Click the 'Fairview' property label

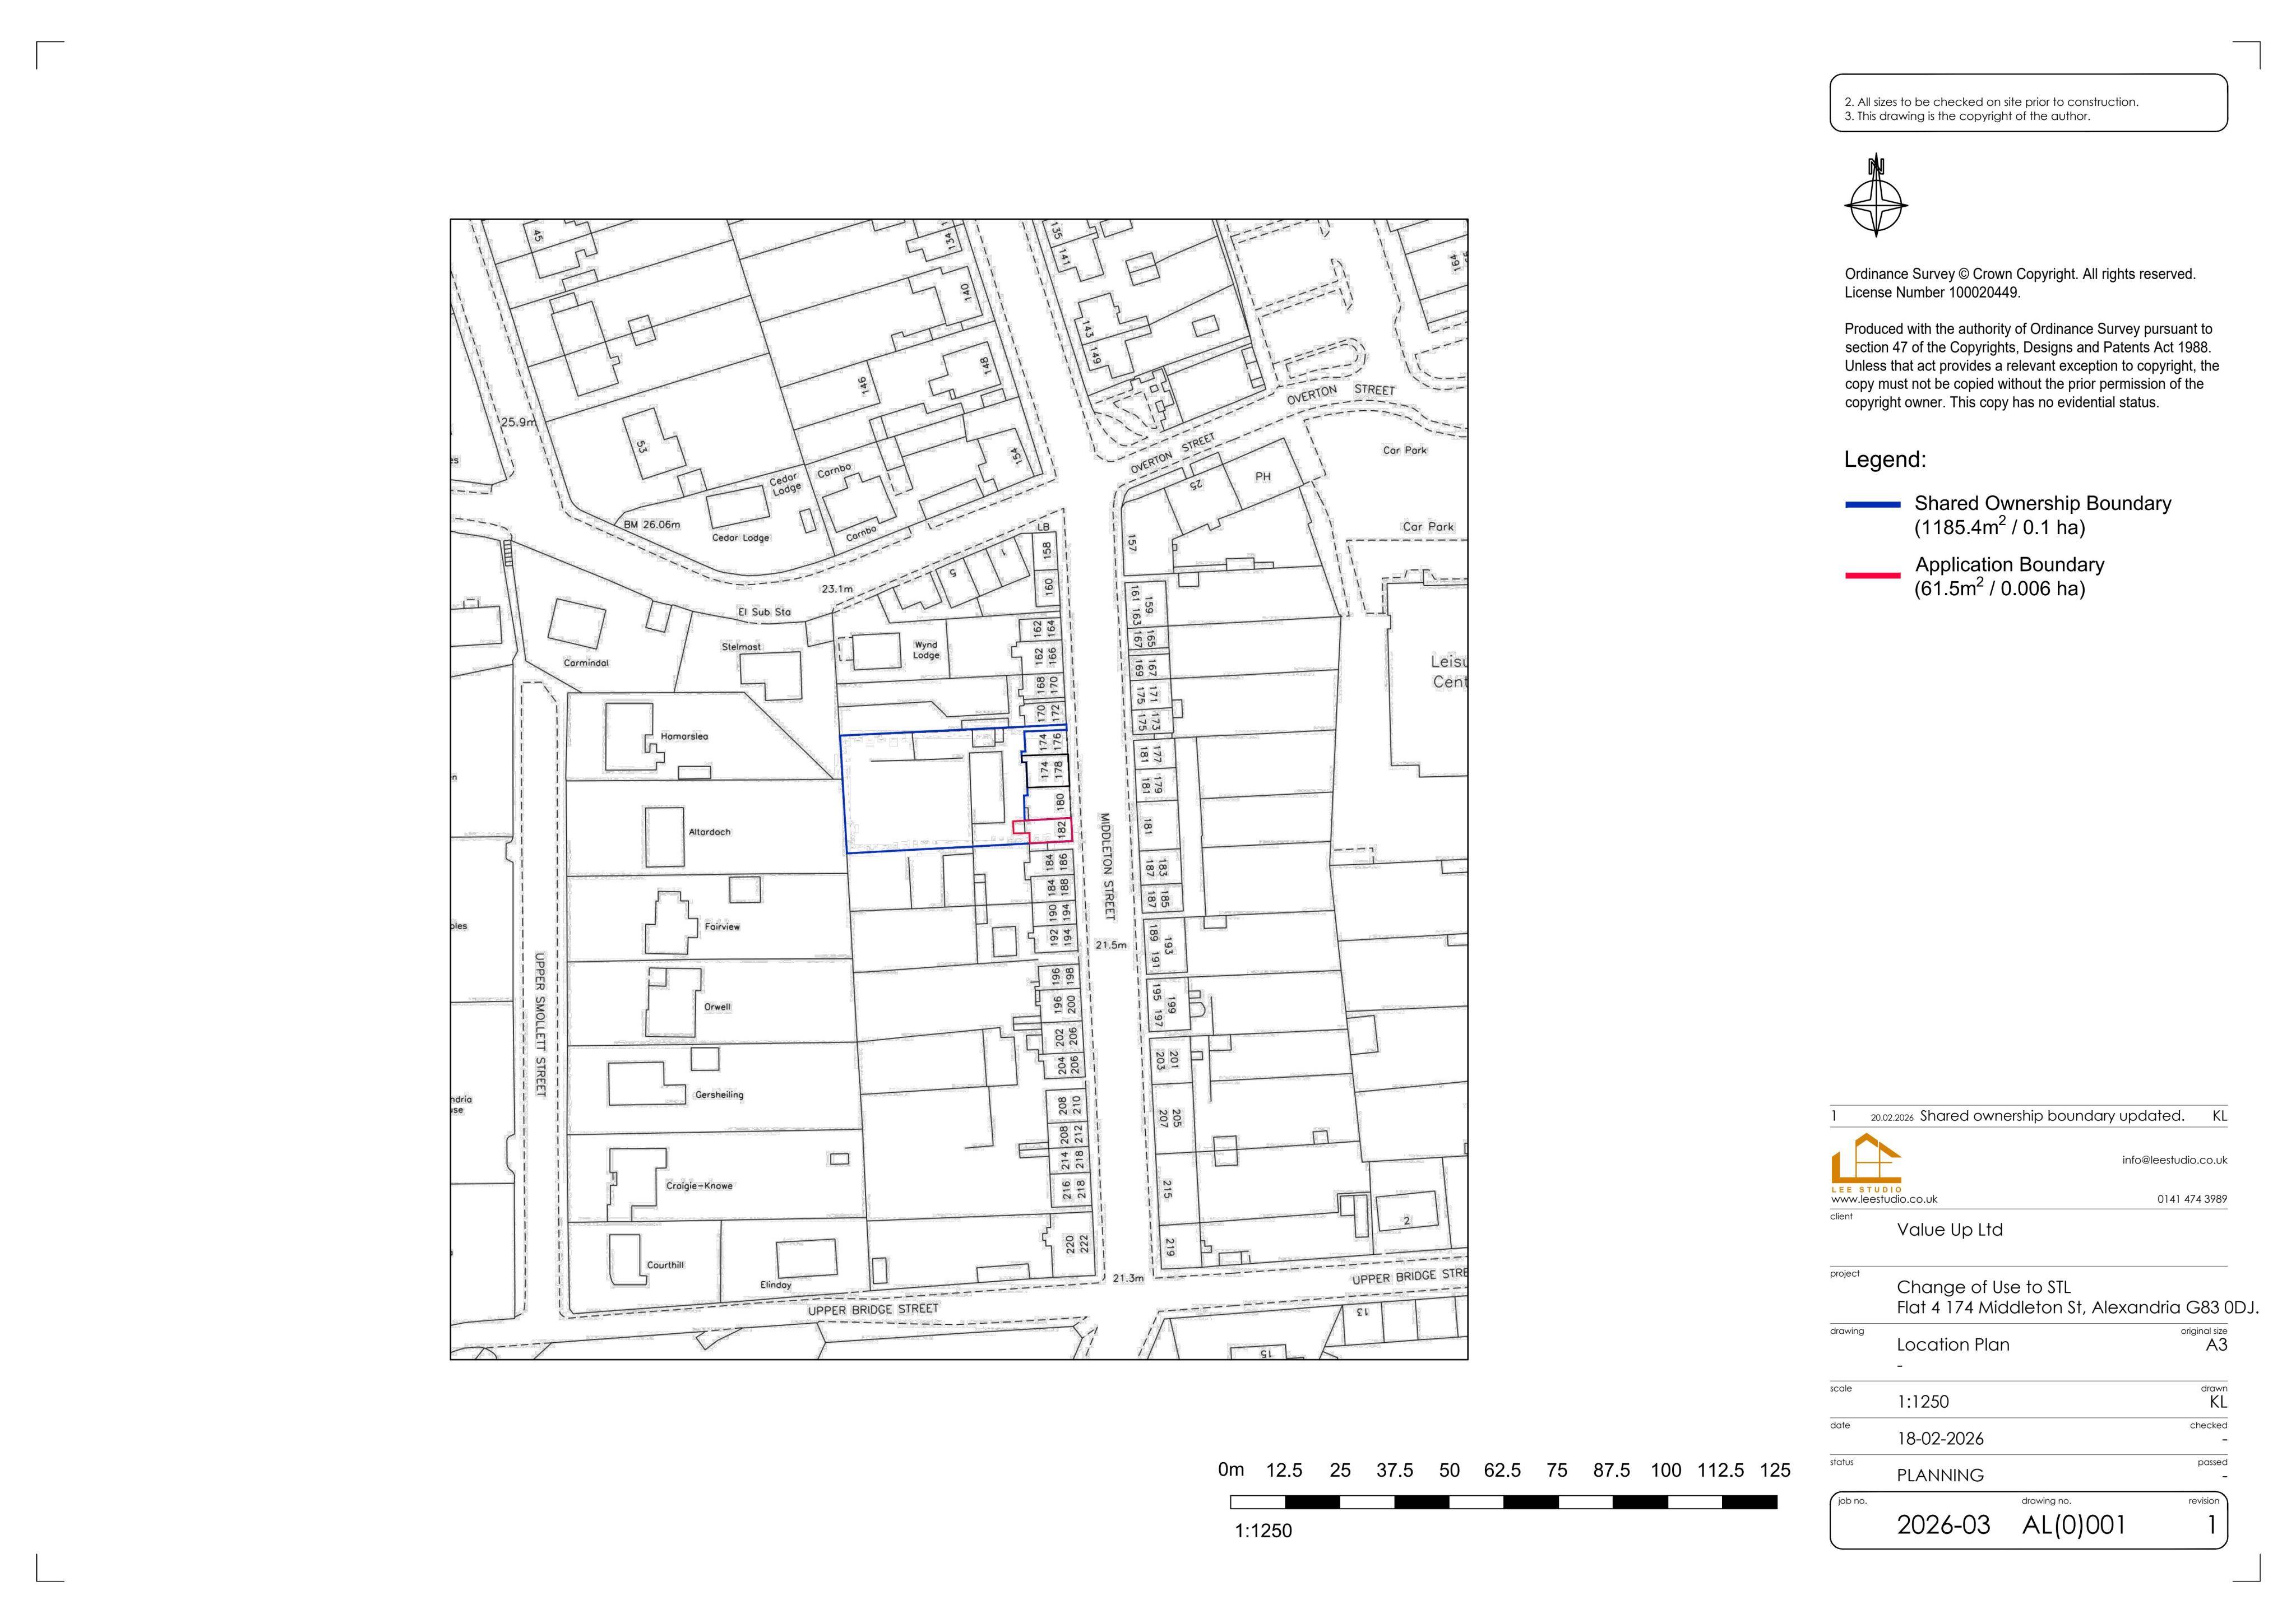pyautogui.click(x=722, y=927)
